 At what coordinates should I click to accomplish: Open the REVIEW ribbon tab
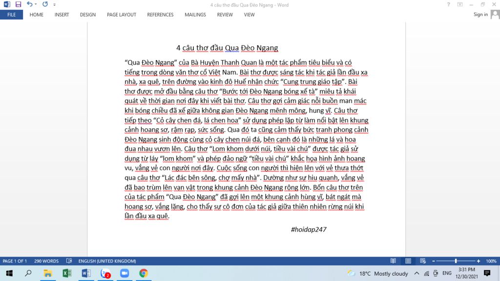pyautogui.click(x=225, y=15)
